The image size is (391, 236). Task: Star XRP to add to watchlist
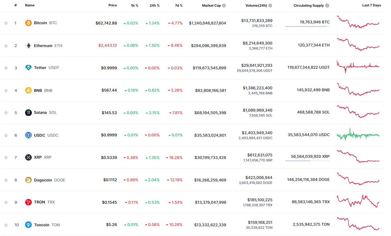6,158
